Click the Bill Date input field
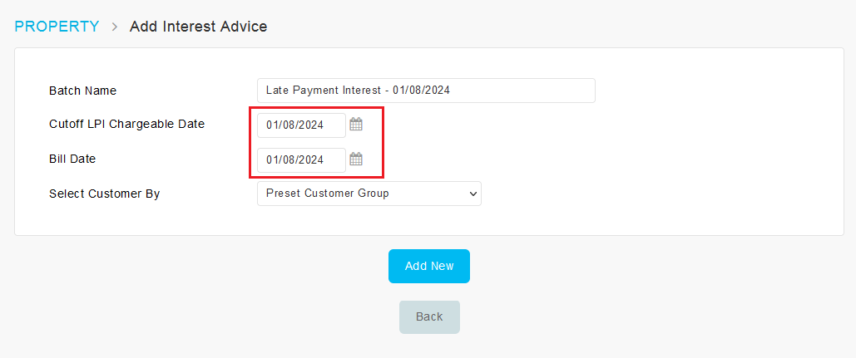The width and height of the screenshot is (856, 358). pos(301,160)
